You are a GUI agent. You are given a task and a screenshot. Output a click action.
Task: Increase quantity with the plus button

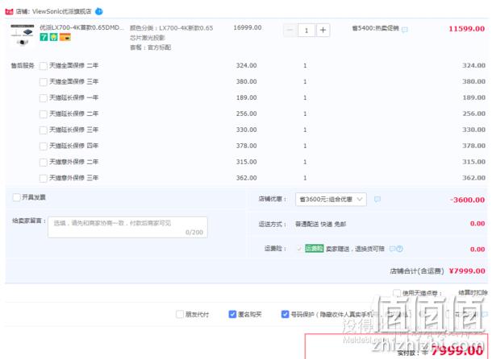point(323,30)
